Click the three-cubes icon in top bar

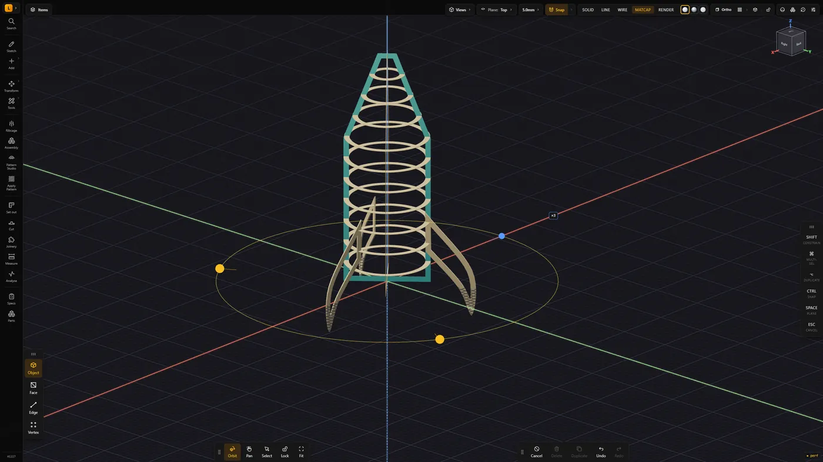click(x=792, y=10)
